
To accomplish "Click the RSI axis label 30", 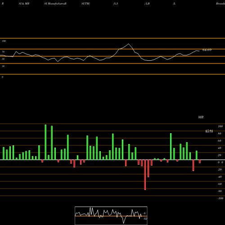I will [3, 66].
